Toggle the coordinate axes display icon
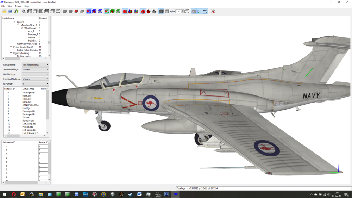Image resolution: width=352 pixels, height=198 pixels. point(199,11)
